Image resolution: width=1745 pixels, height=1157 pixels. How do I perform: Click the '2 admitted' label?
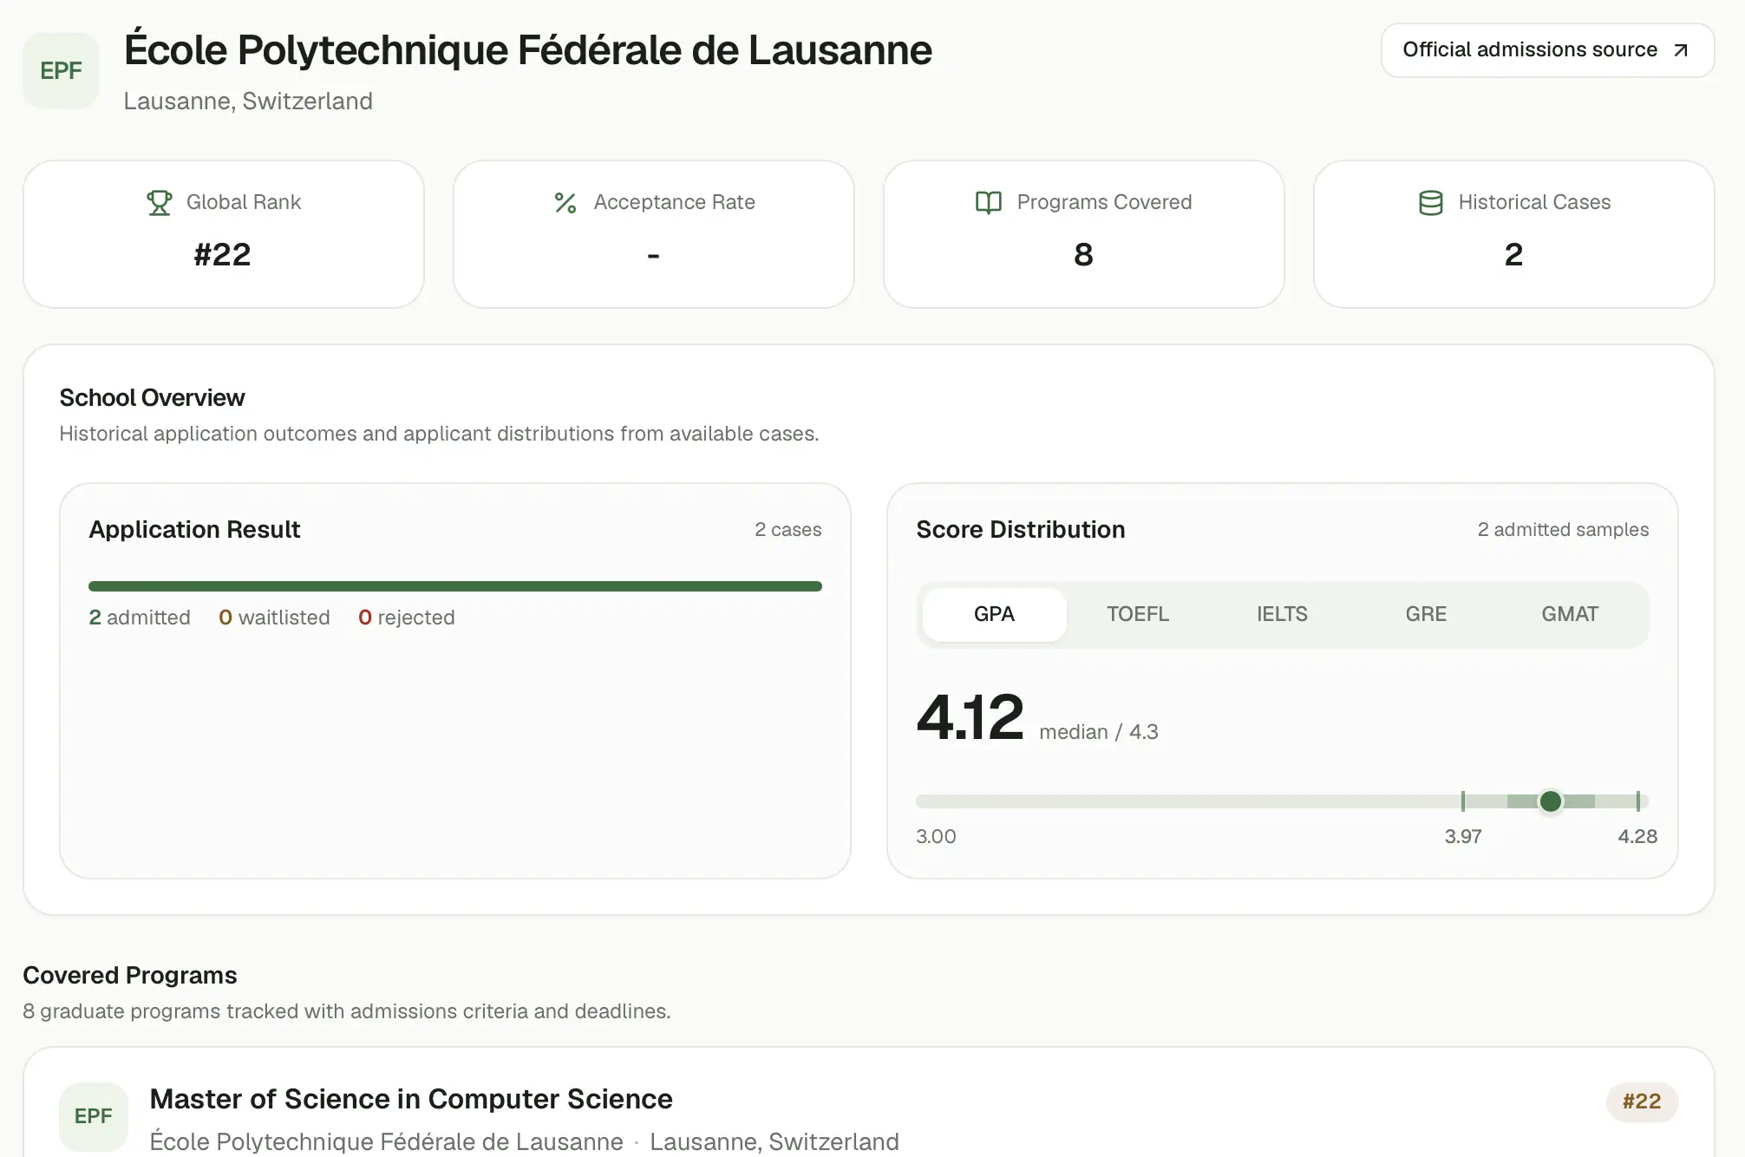(140, 618)
